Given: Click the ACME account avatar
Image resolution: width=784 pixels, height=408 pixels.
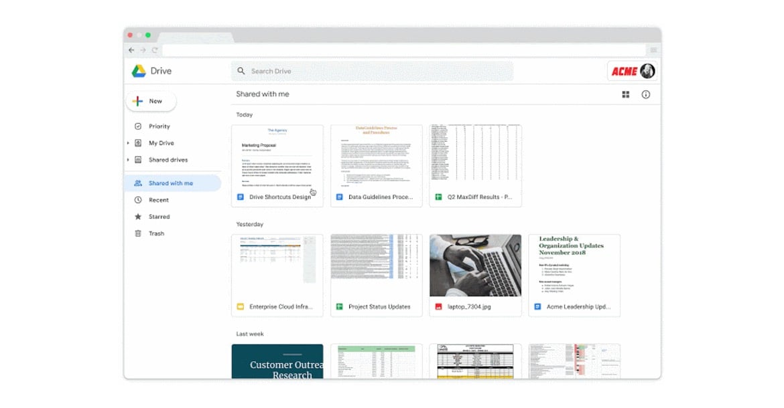Looking at the screenshot, I should [x=647, y=71].
